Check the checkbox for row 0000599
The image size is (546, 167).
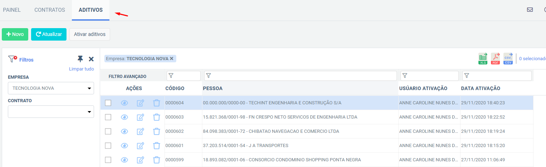pyautogui.click(x=108, y=160)
